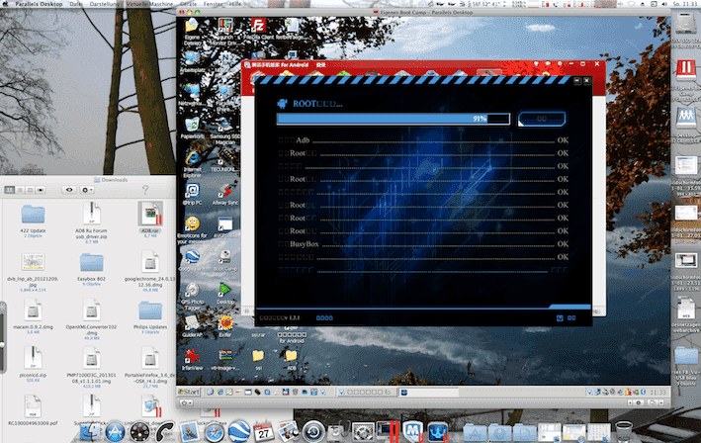Open Time Machine from the Dock
Screen dimensions: 701x443
click(313, 432)
